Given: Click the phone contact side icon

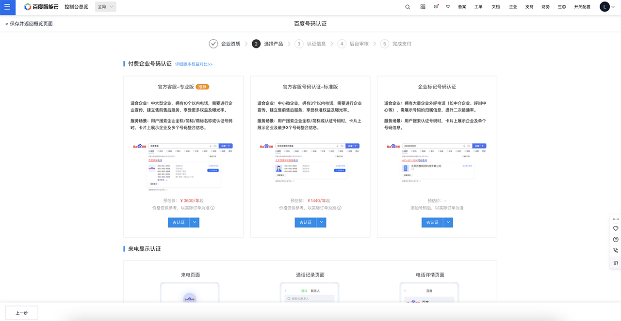Looking at the screenshot, I should [x=616, y=250].
